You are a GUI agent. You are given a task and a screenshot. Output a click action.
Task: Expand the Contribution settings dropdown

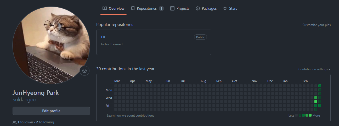(314, 69)
